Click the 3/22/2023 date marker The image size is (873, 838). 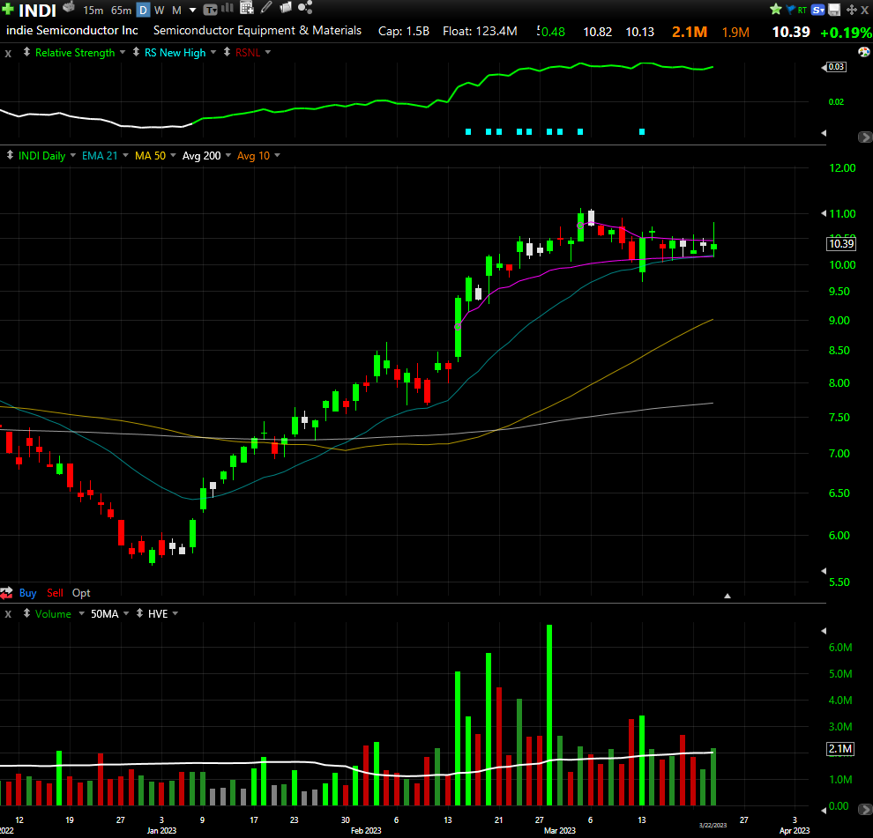click(713, 825)
